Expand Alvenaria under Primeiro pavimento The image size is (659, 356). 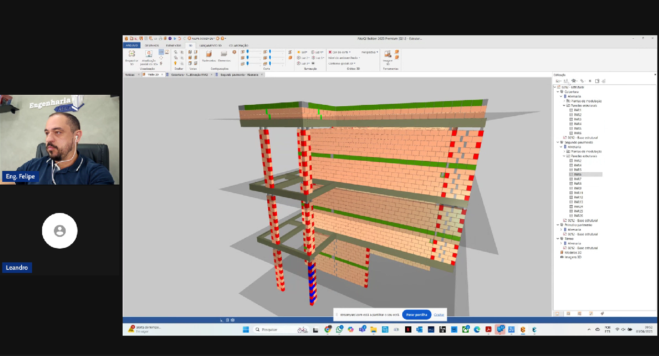coord(561,230)
